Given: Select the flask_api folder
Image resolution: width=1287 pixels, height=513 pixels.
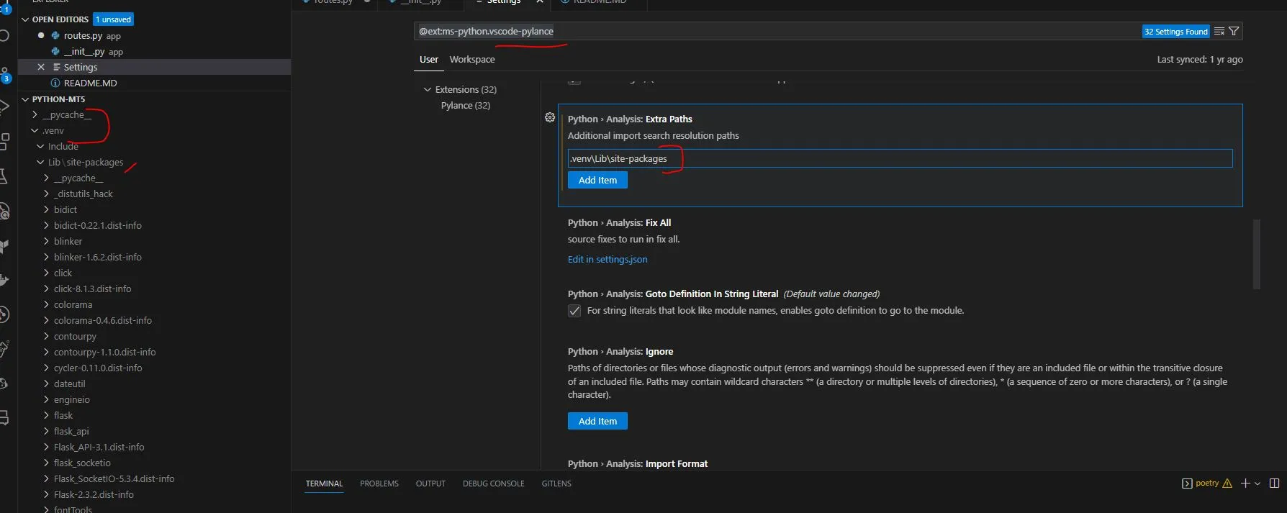Looking at the screenshot, I should pos(71,431).
